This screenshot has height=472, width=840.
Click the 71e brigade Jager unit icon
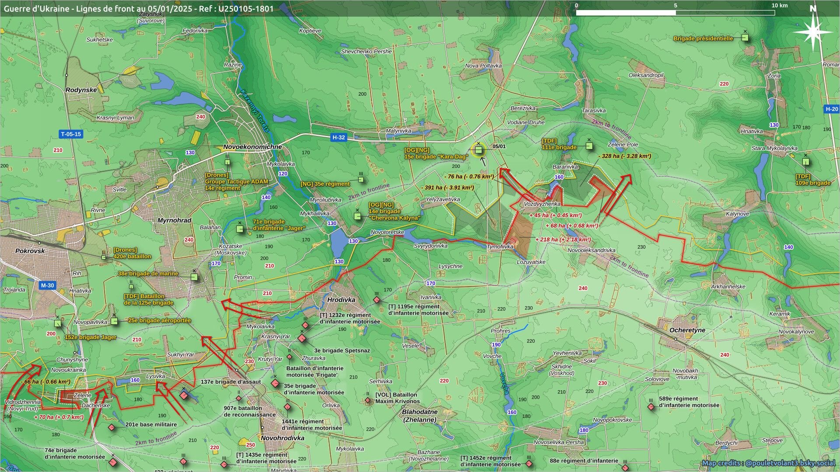239,229
